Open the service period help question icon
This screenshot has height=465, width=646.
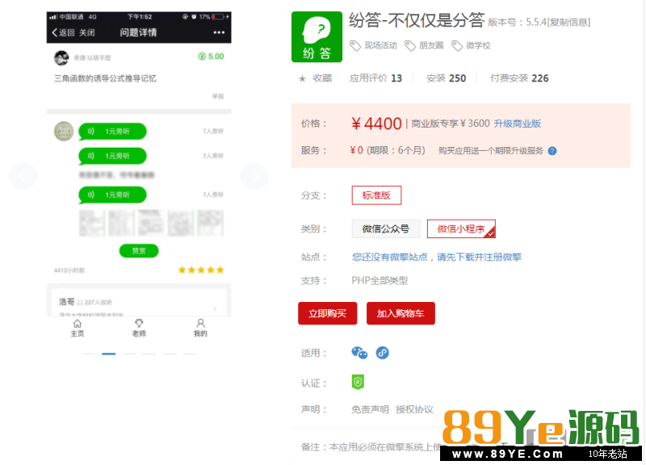[x=552, y=151]
